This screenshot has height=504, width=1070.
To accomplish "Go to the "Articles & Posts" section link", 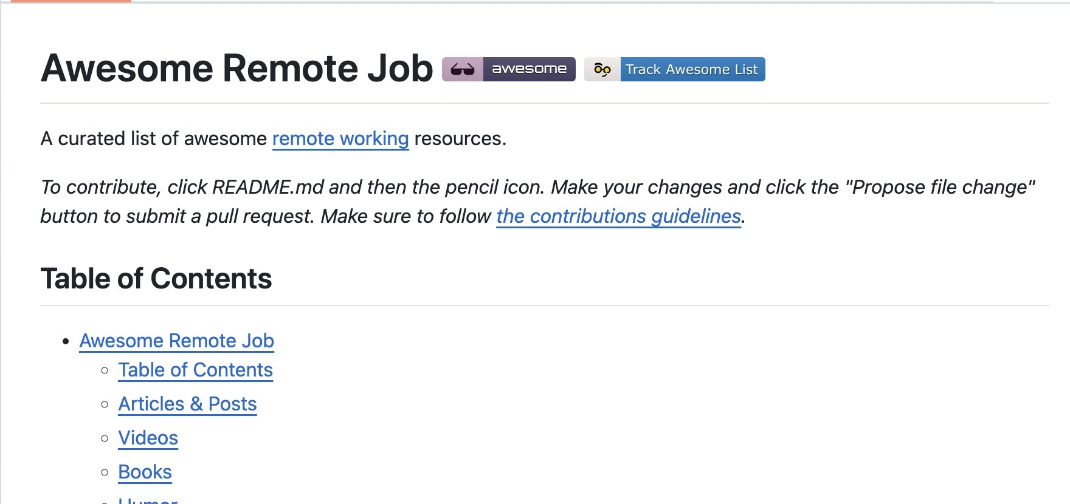I will (x=188, y=404).
